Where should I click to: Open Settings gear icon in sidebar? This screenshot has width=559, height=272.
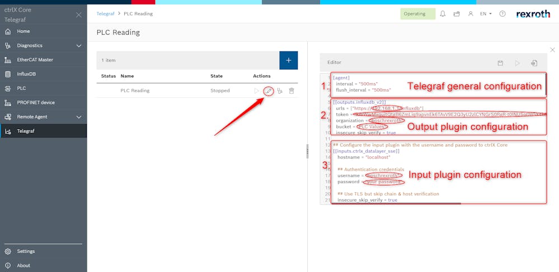(8, 251)
